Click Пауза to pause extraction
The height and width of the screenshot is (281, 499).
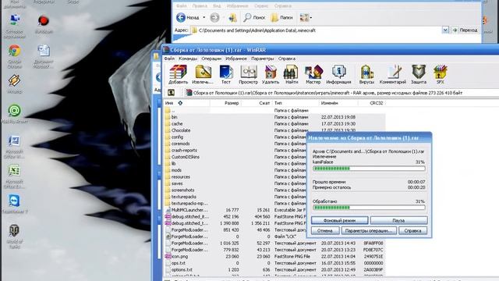pos(398,220)
